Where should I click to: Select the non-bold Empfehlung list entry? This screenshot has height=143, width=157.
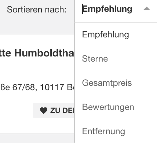[106, 34]
